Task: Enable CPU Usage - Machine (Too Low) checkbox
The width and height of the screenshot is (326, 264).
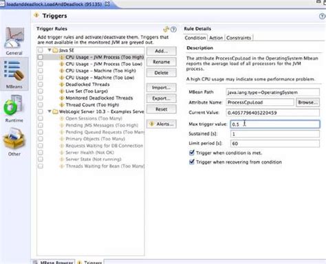Action: 41,78
